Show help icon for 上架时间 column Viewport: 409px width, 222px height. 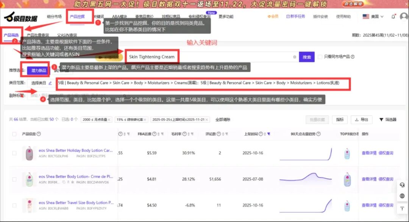261,134
